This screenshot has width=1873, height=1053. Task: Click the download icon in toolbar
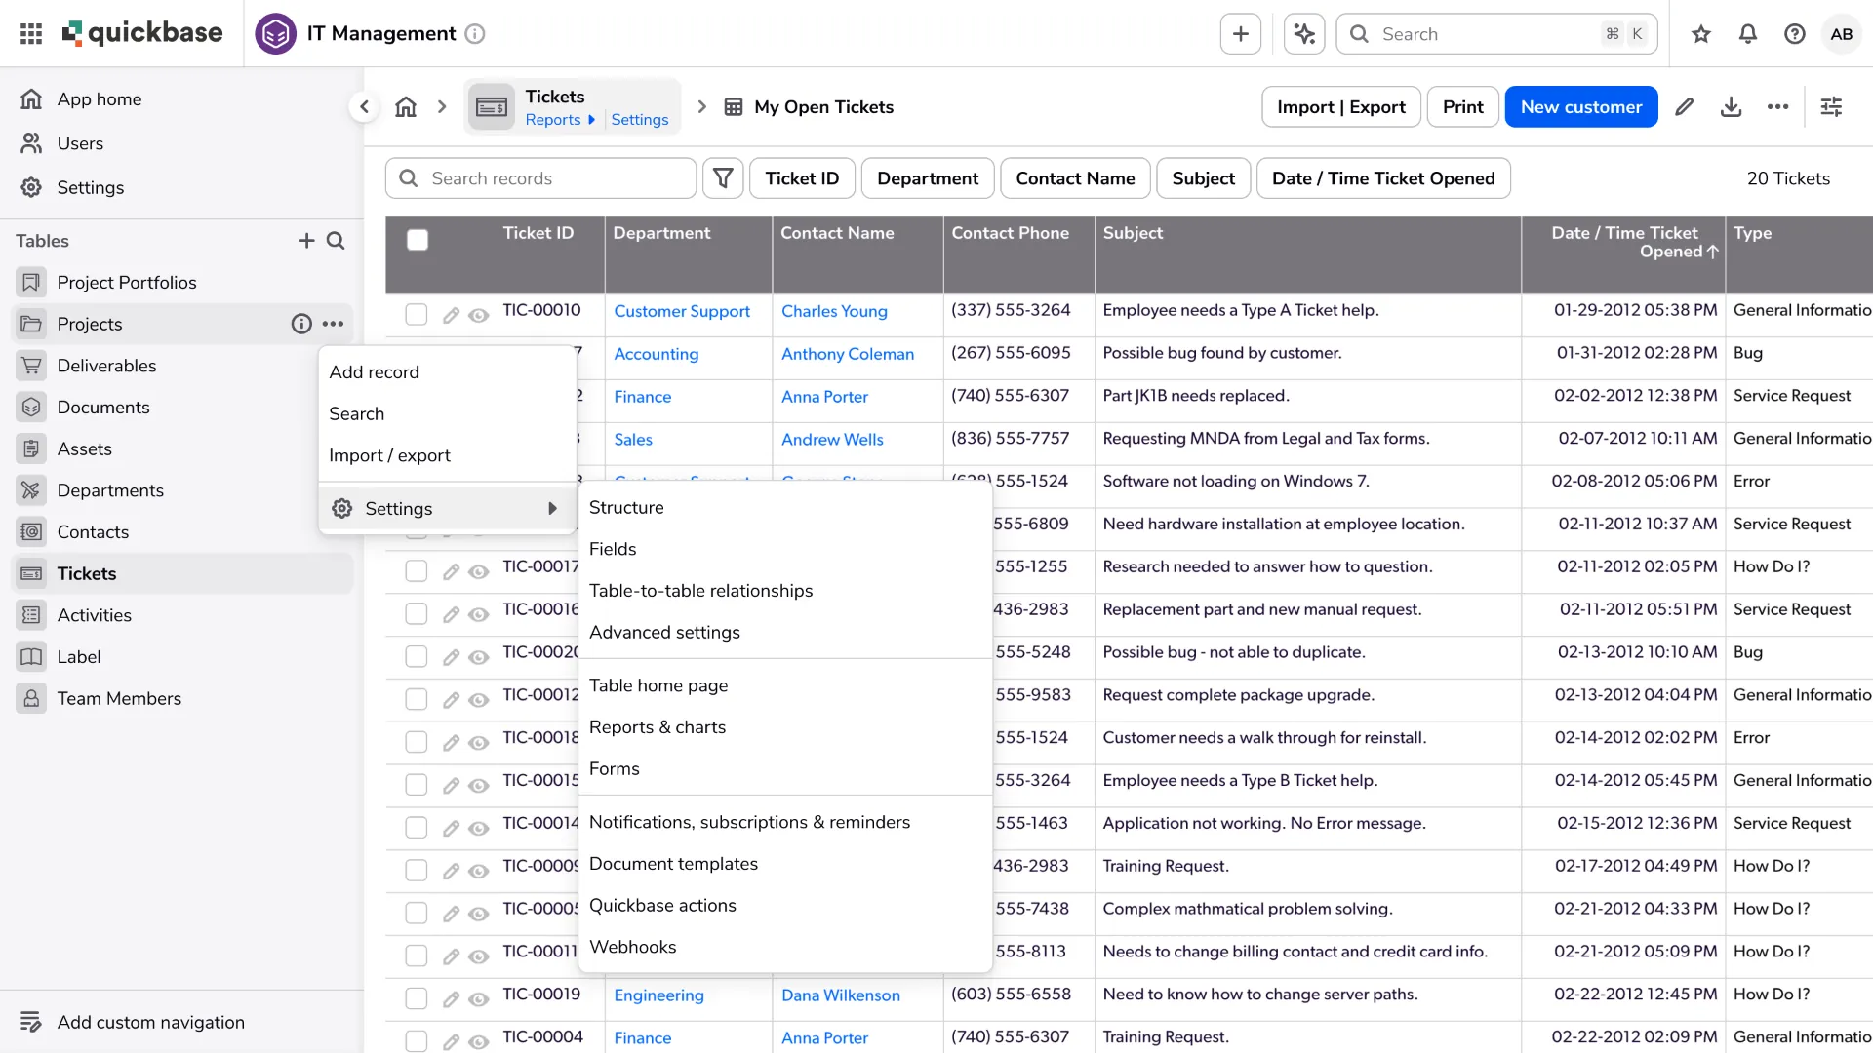1732,107
